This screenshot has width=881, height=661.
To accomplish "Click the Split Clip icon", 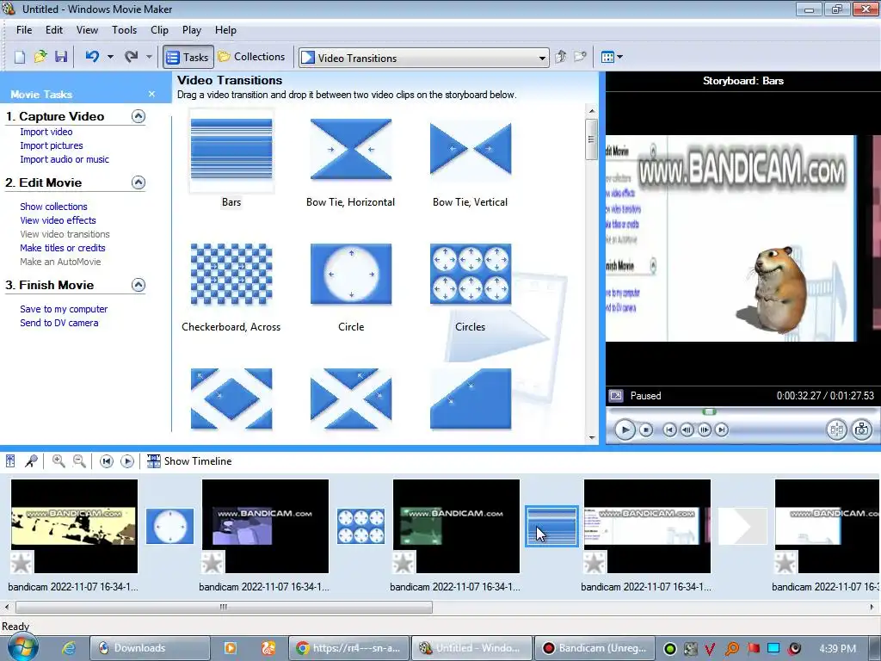I will point(836,430).
